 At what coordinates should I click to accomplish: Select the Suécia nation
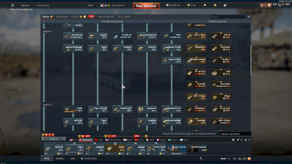(x=173, y=140)
